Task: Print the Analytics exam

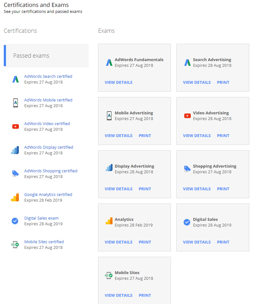Action: [145, 242]
